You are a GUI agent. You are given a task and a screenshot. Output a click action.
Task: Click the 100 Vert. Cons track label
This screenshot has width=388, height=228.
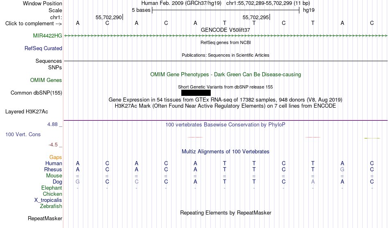pos(23,135)
